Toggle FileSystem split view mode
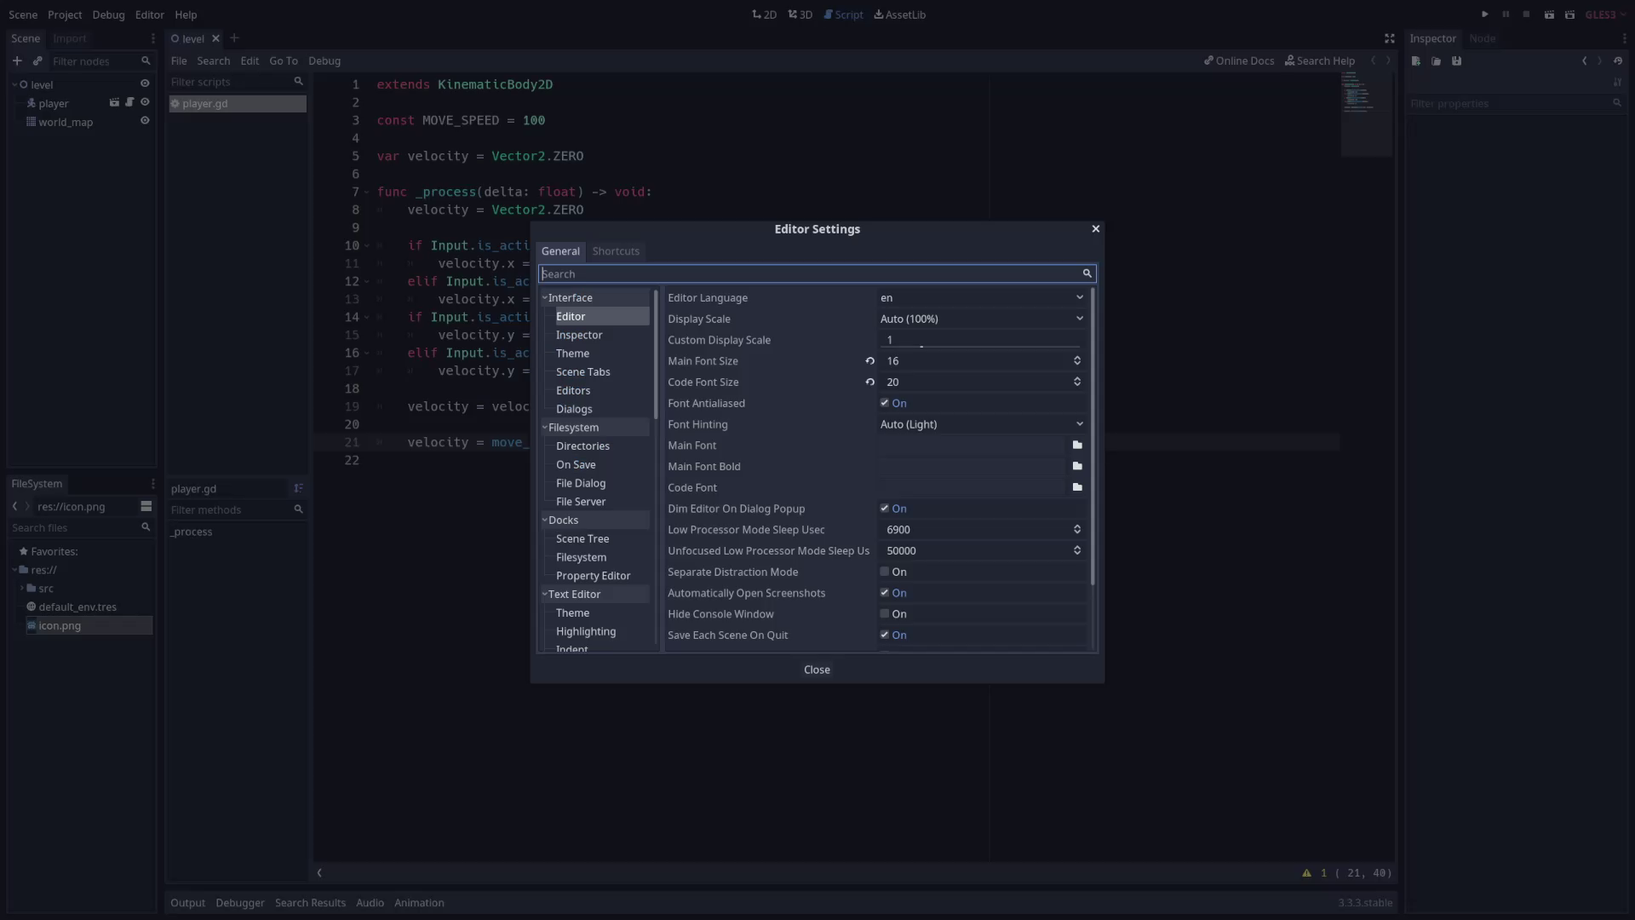Image resolution: width=1635 pixels, height=920 pixels. [146, 506]
